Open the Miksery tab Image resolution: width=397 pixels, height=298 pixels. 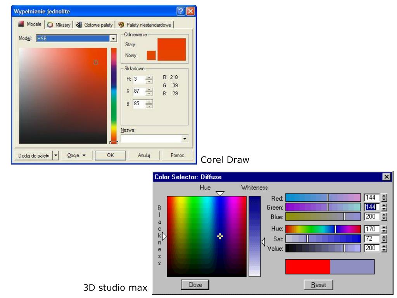(x=59, y=25)
